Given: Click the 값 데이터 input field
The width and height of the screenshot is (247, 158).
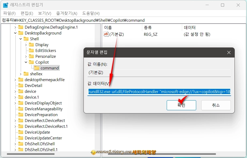Looking at the screenshot, I should coord(159,91).
